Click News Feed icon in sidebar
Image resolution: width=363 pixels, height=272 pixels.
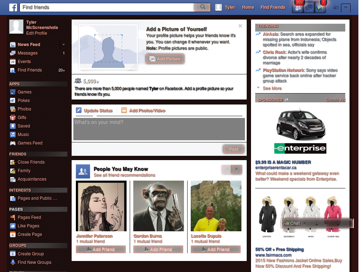tap(13, 45)
